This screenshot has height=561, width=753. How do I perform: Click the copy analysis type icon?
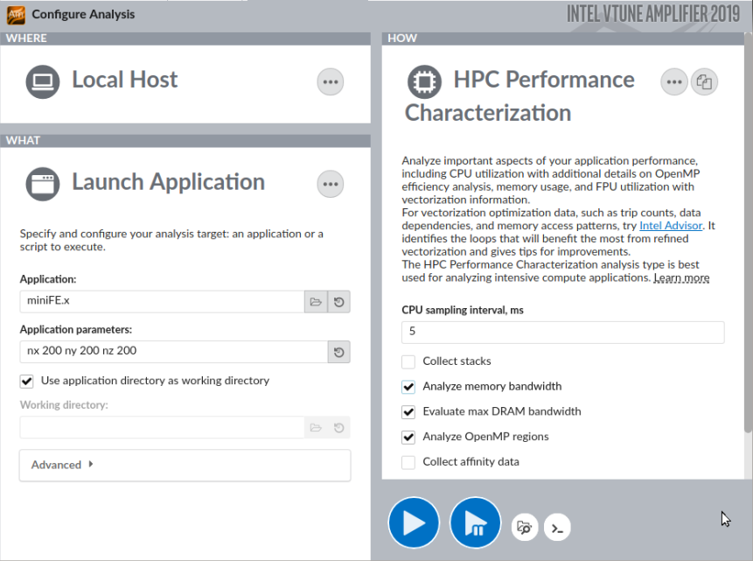704,82
